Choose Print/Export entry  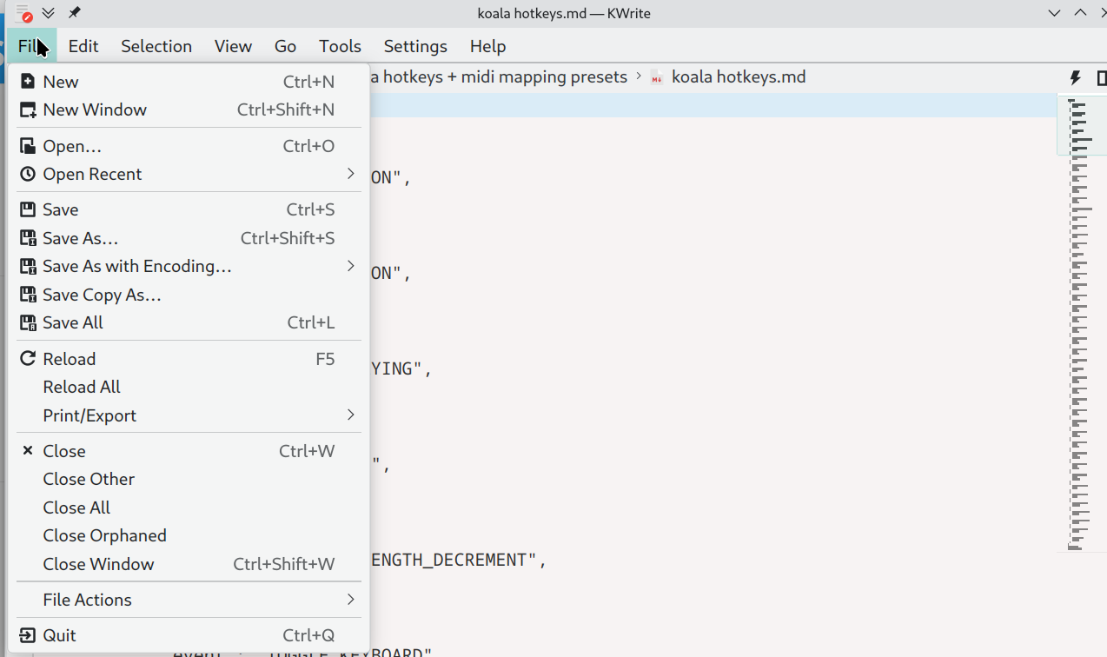[189, 415]
